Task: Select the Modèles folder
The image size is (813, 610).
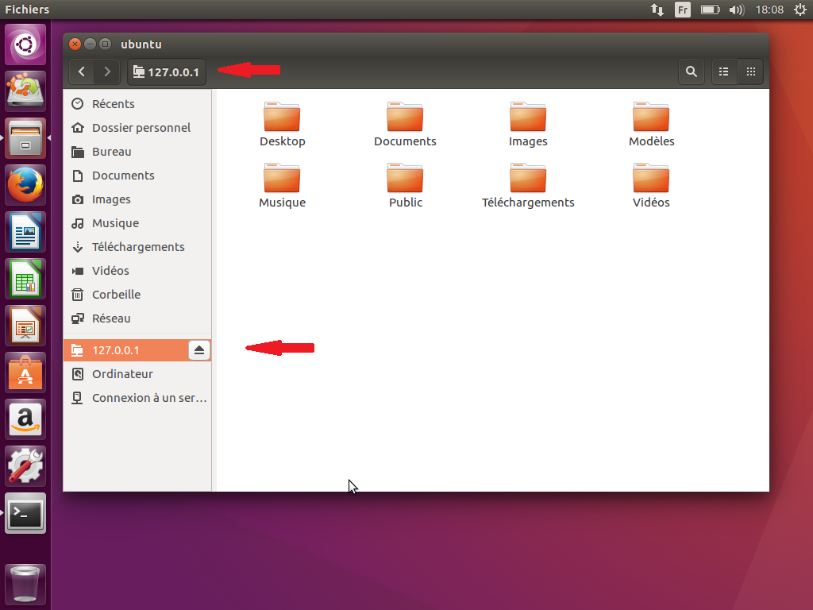Action: tap(651, 117)
